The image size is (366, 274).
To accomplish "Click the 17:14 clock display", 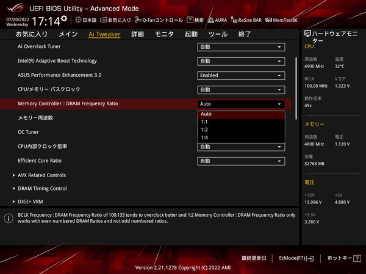I will coord(46,21).
